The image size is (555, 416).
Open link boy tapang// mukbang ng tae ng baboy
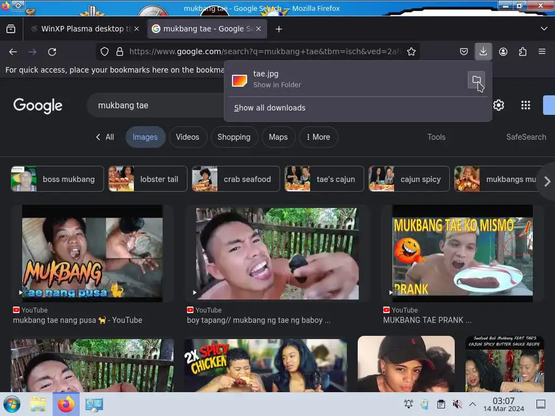coord(259,320)
